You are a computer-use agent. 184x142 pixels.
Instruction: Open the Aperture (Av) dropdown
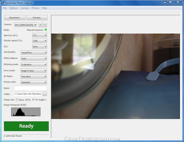point(39,35)
